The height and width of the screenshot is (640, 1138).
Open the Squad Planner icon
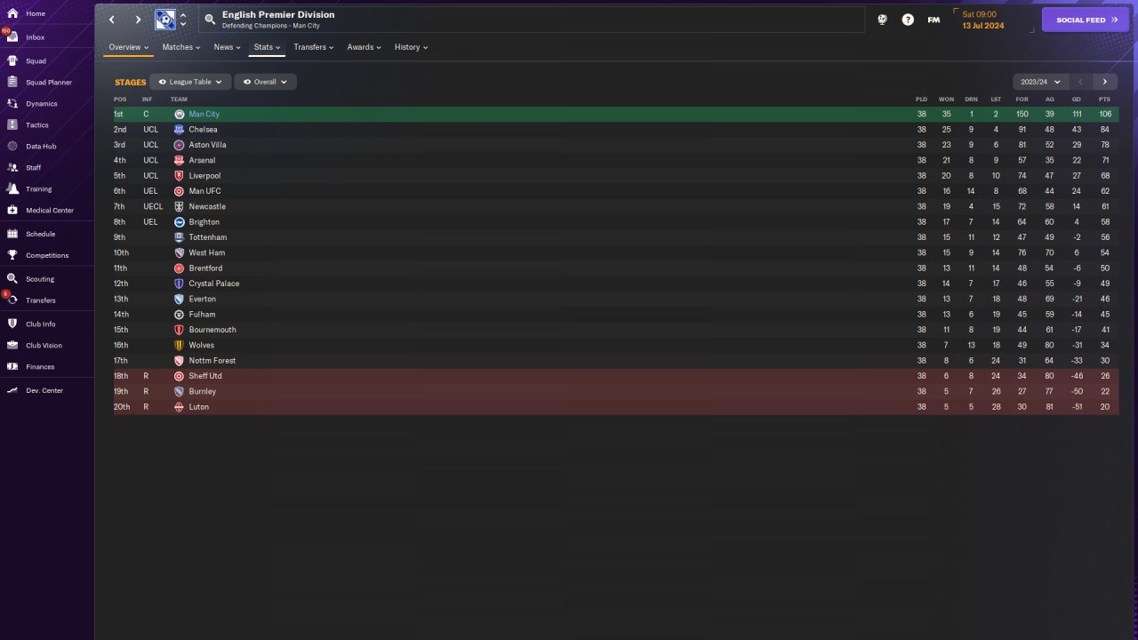(12, 83)
